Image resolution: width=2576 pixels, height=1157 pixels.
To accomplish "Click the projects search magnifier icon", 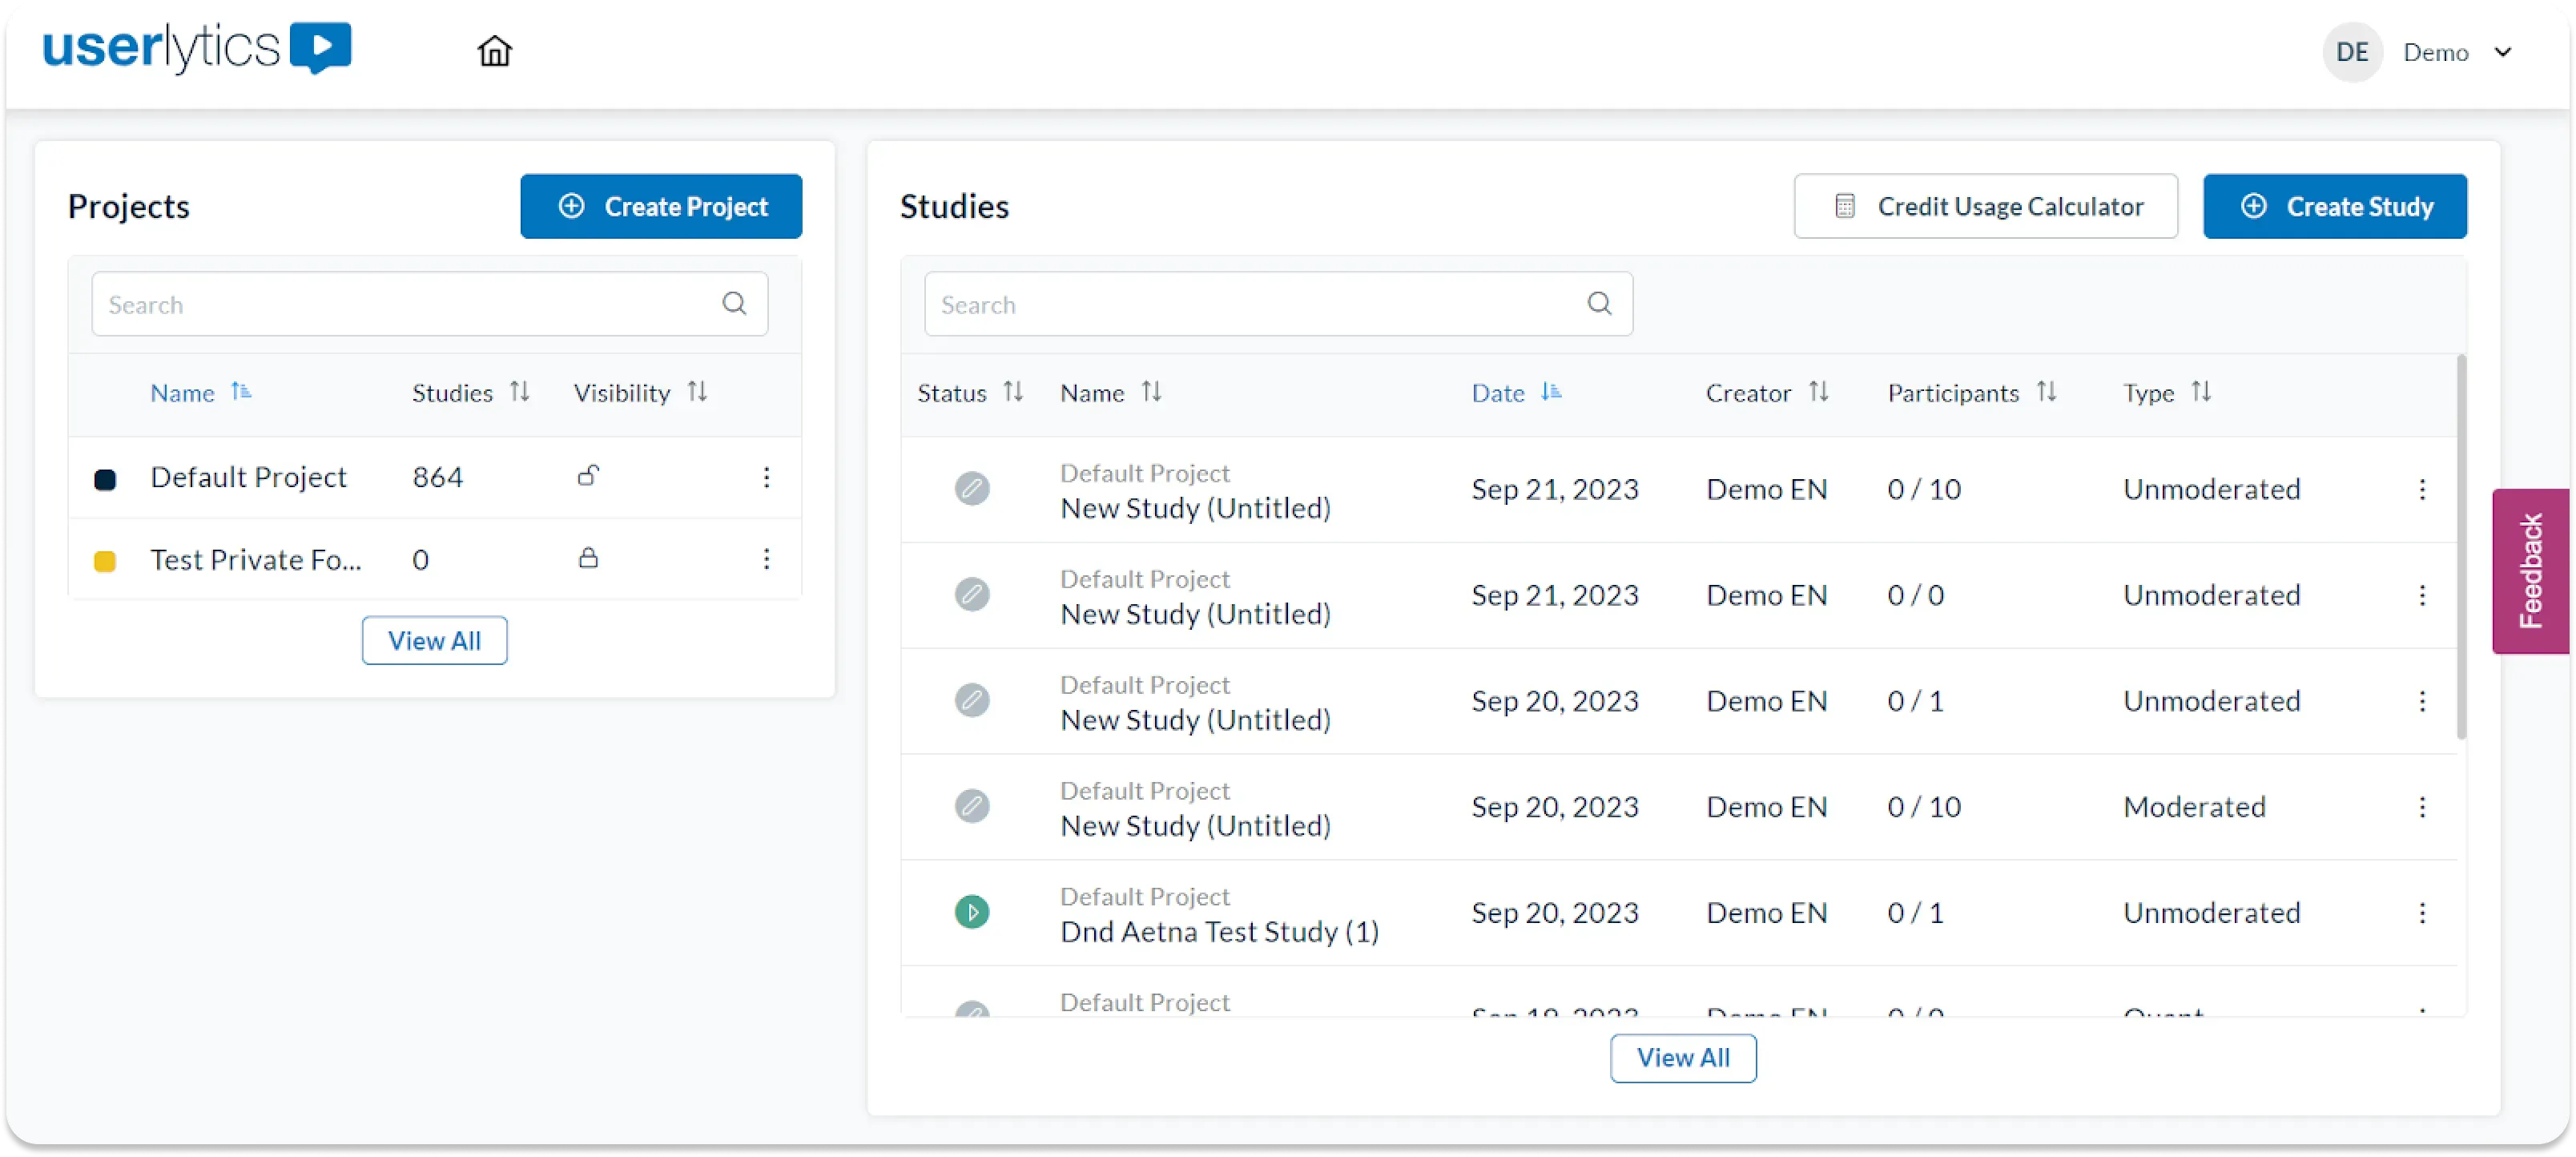I will pyautogui.click(x=734, y=304).
